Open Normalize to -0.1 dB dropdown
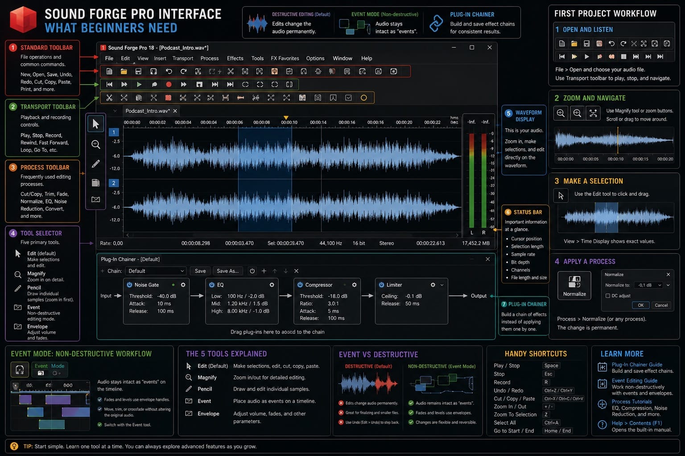Image resolution: width=685 pixels, height=456 pixels. coord(649,285)
